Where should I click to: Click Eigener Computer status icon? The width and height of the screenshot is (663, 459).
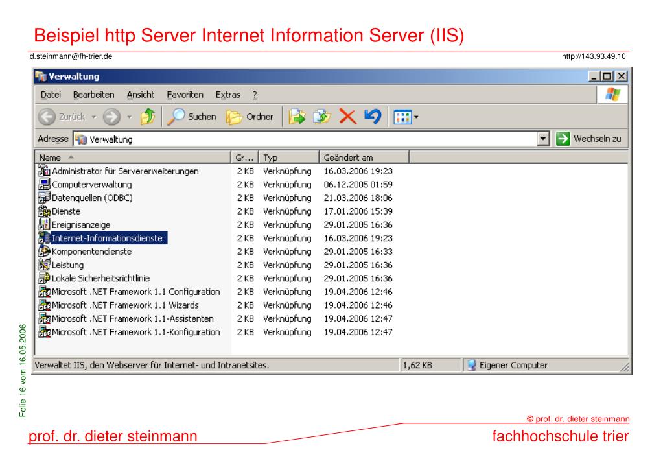tap(471, 365)
